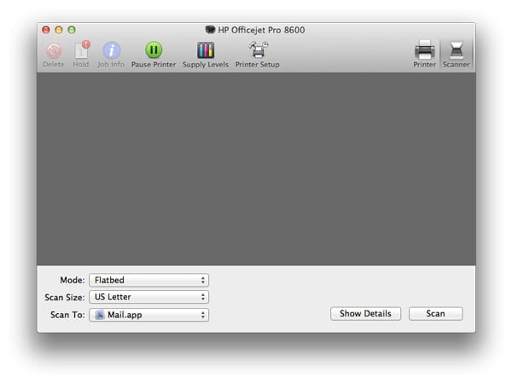
Task: Click the HP Officejet Pro 8600 window title
Action: 262,30
